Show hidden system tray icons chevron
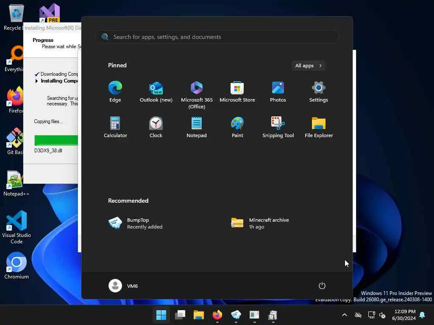The width and height of the screenshot is (434, 325). pos(345,315)
